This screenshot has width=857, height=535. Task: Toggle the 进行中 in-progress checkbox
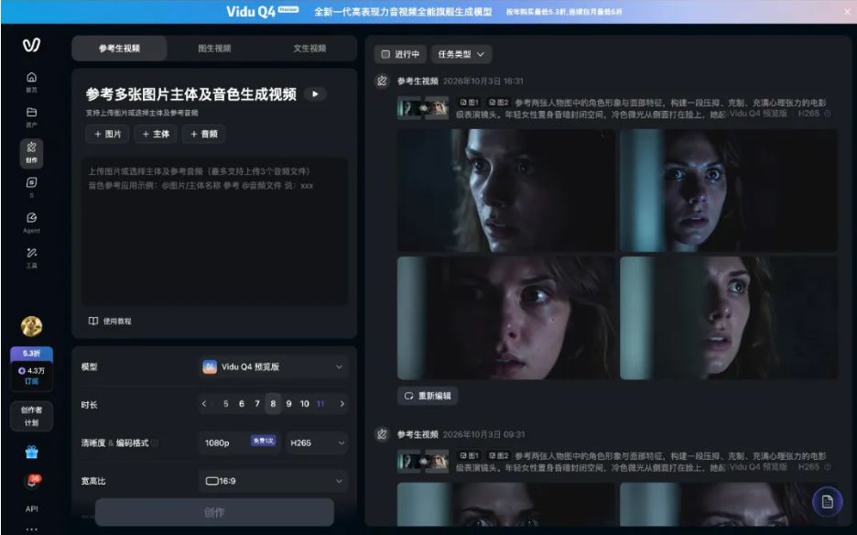click(385, 54)
